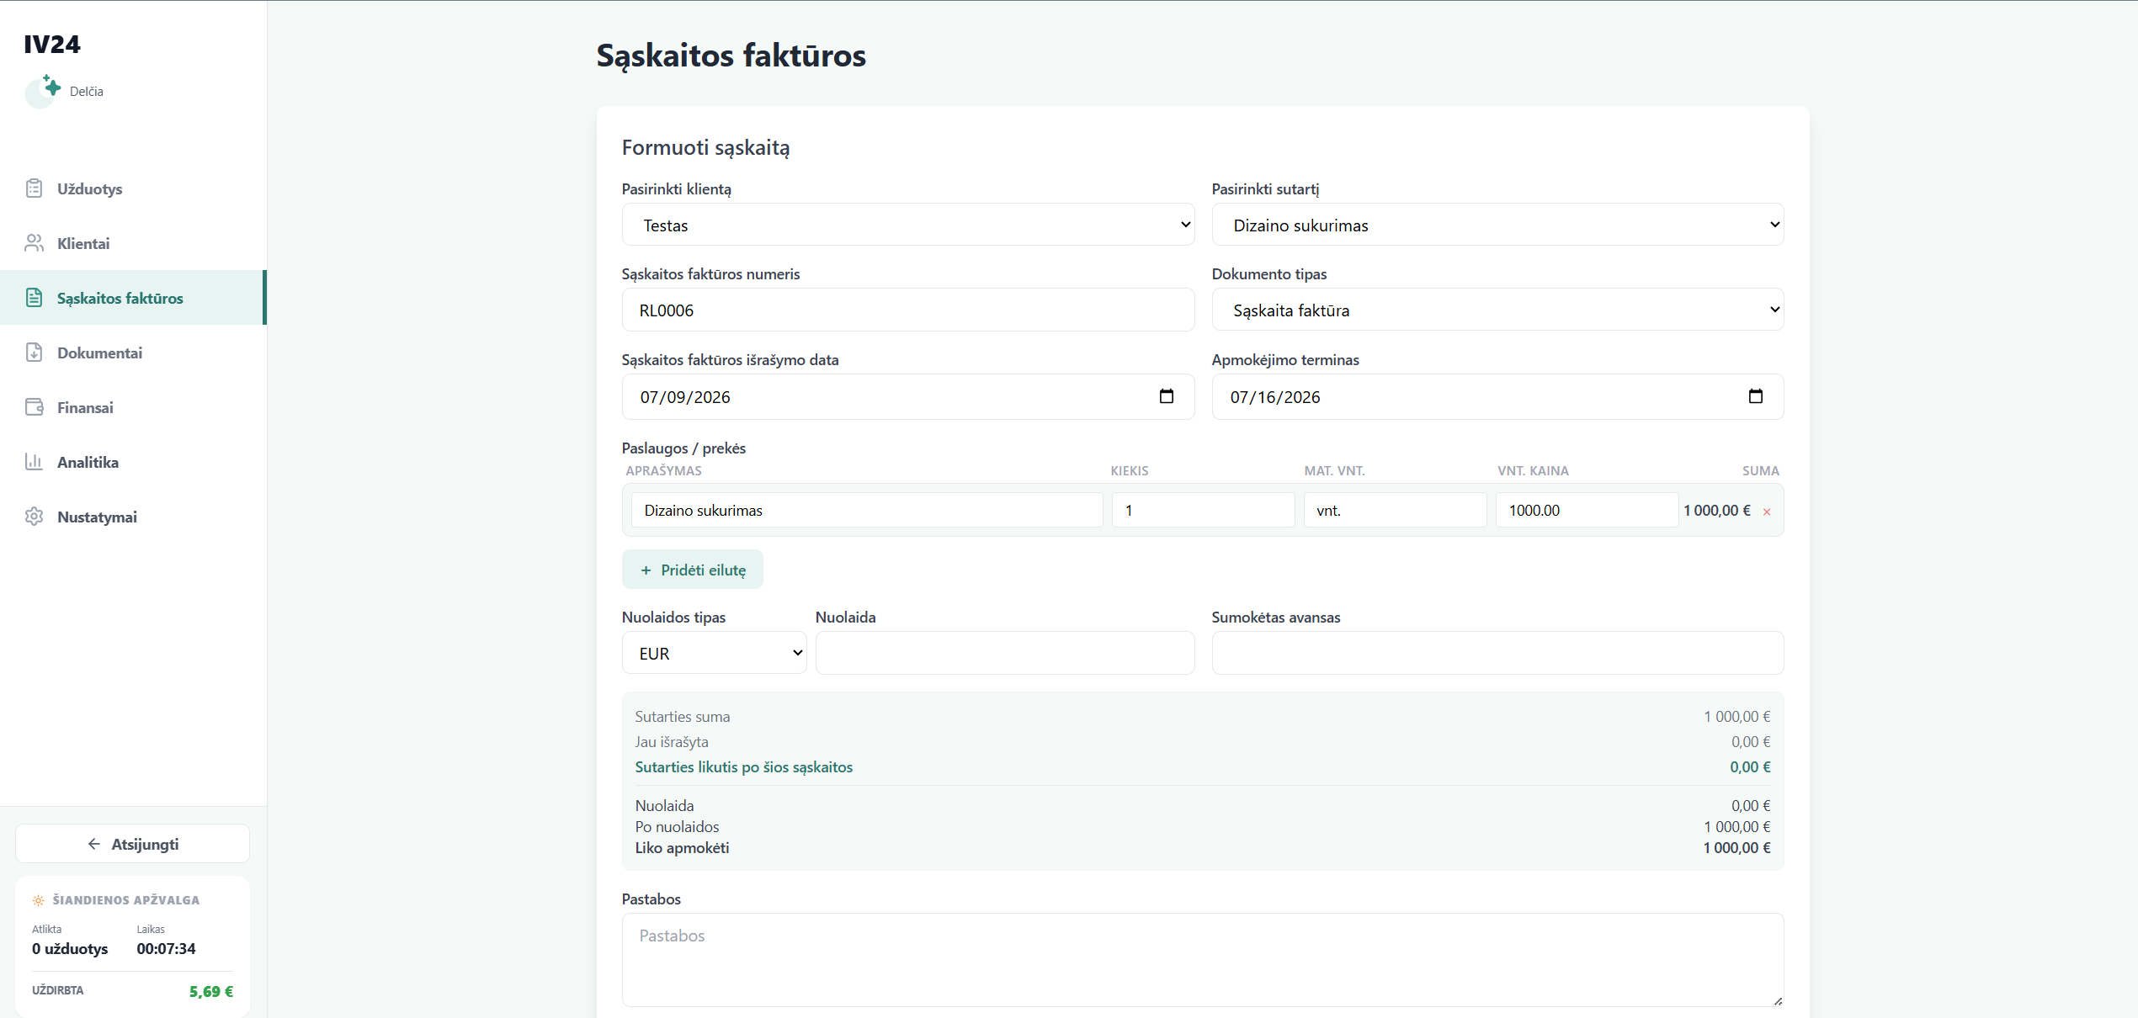Focus the invoice number field RL0006
This screenshot has height=1018, width=2138.
[908, 310]
